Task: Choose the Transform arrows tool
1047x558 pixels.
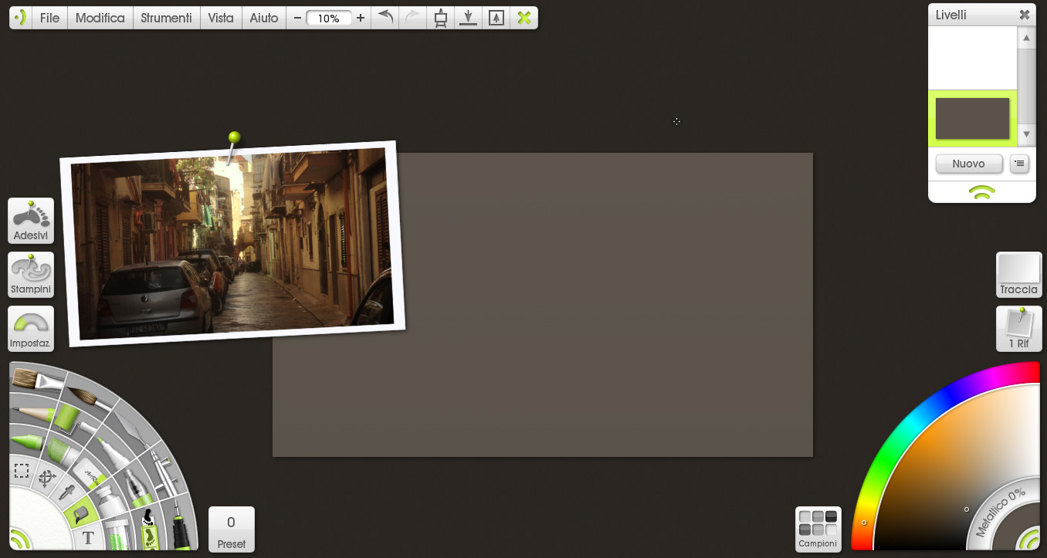Action: 46,478
